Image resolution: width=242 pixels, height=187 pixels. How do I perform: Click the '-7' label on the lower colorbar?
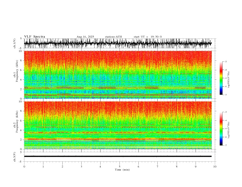point(225,145)
